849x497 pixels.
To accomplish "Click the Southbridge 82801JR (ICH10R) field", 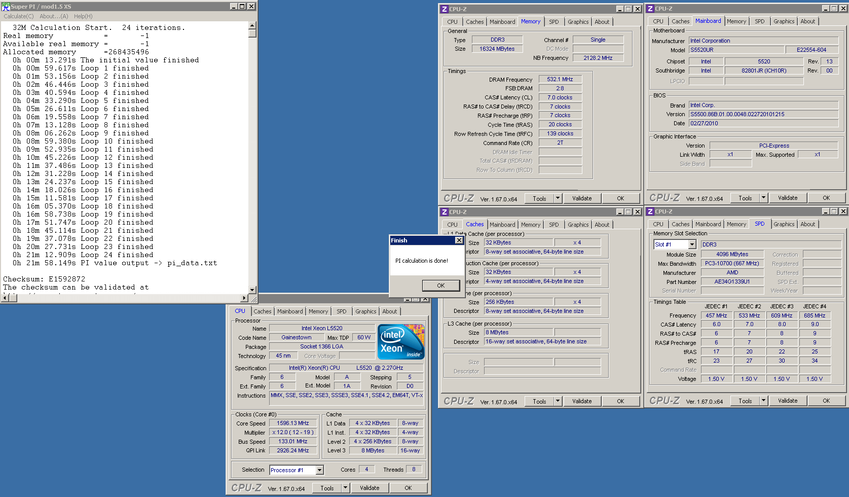I will point(764,70).
